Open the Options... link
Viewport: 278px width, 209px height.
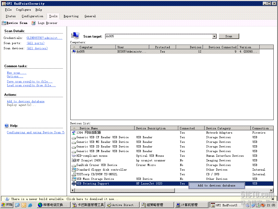15,76
